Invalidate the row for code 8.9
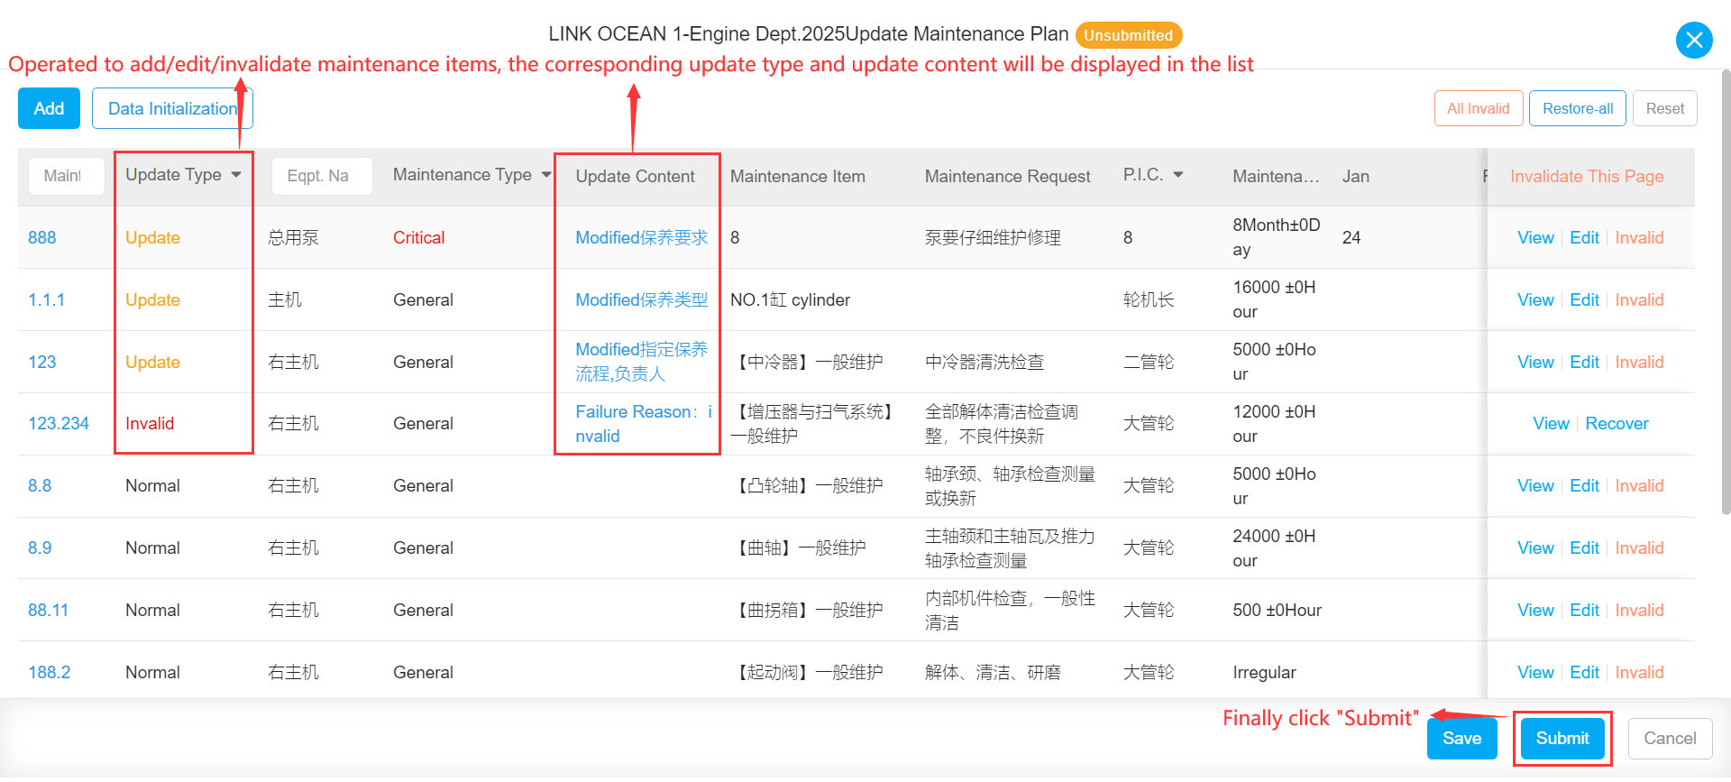 pos(1639,548)
